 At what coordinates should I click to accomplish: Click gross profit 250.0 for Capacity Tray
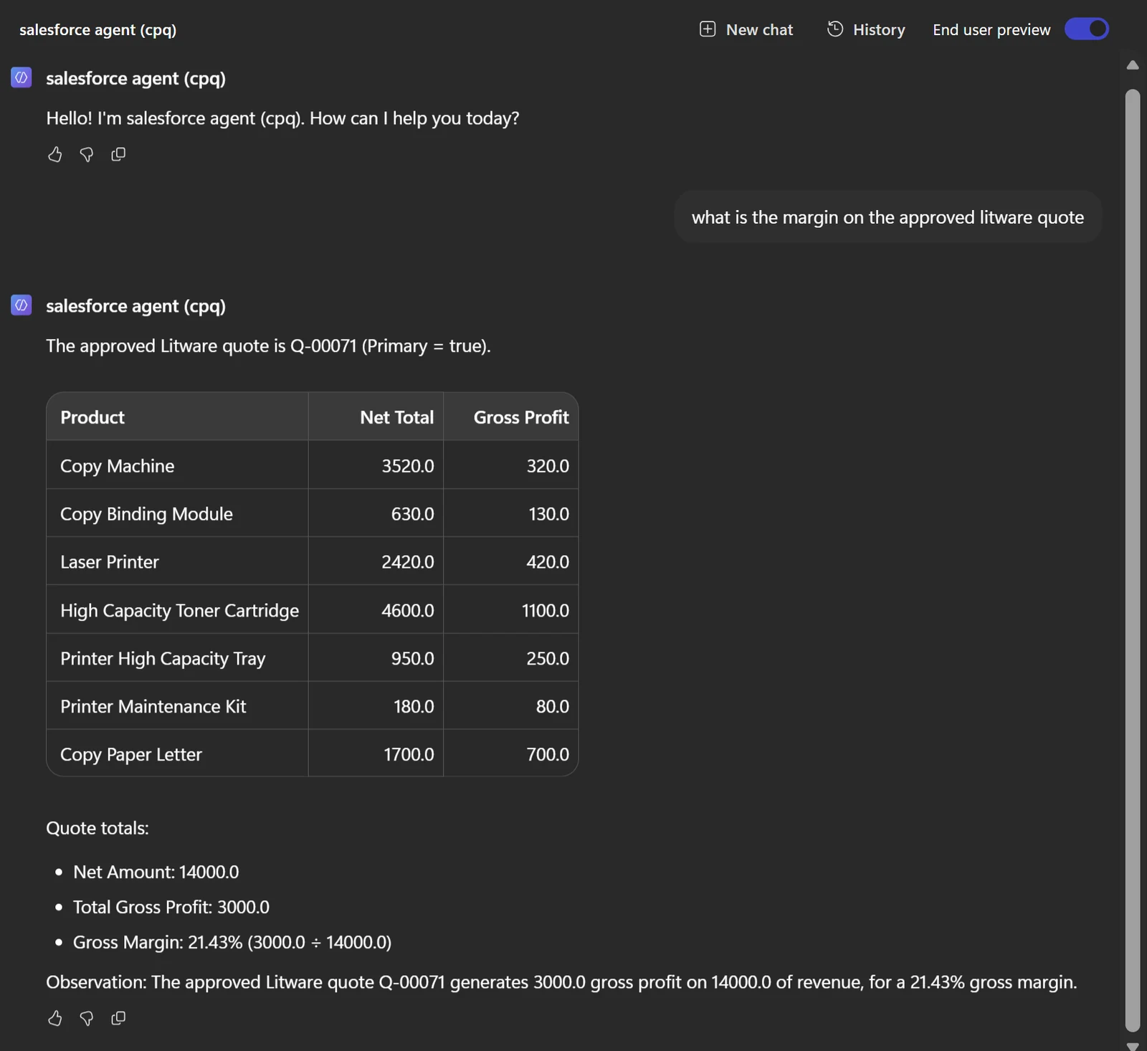(x=511, y=658)
